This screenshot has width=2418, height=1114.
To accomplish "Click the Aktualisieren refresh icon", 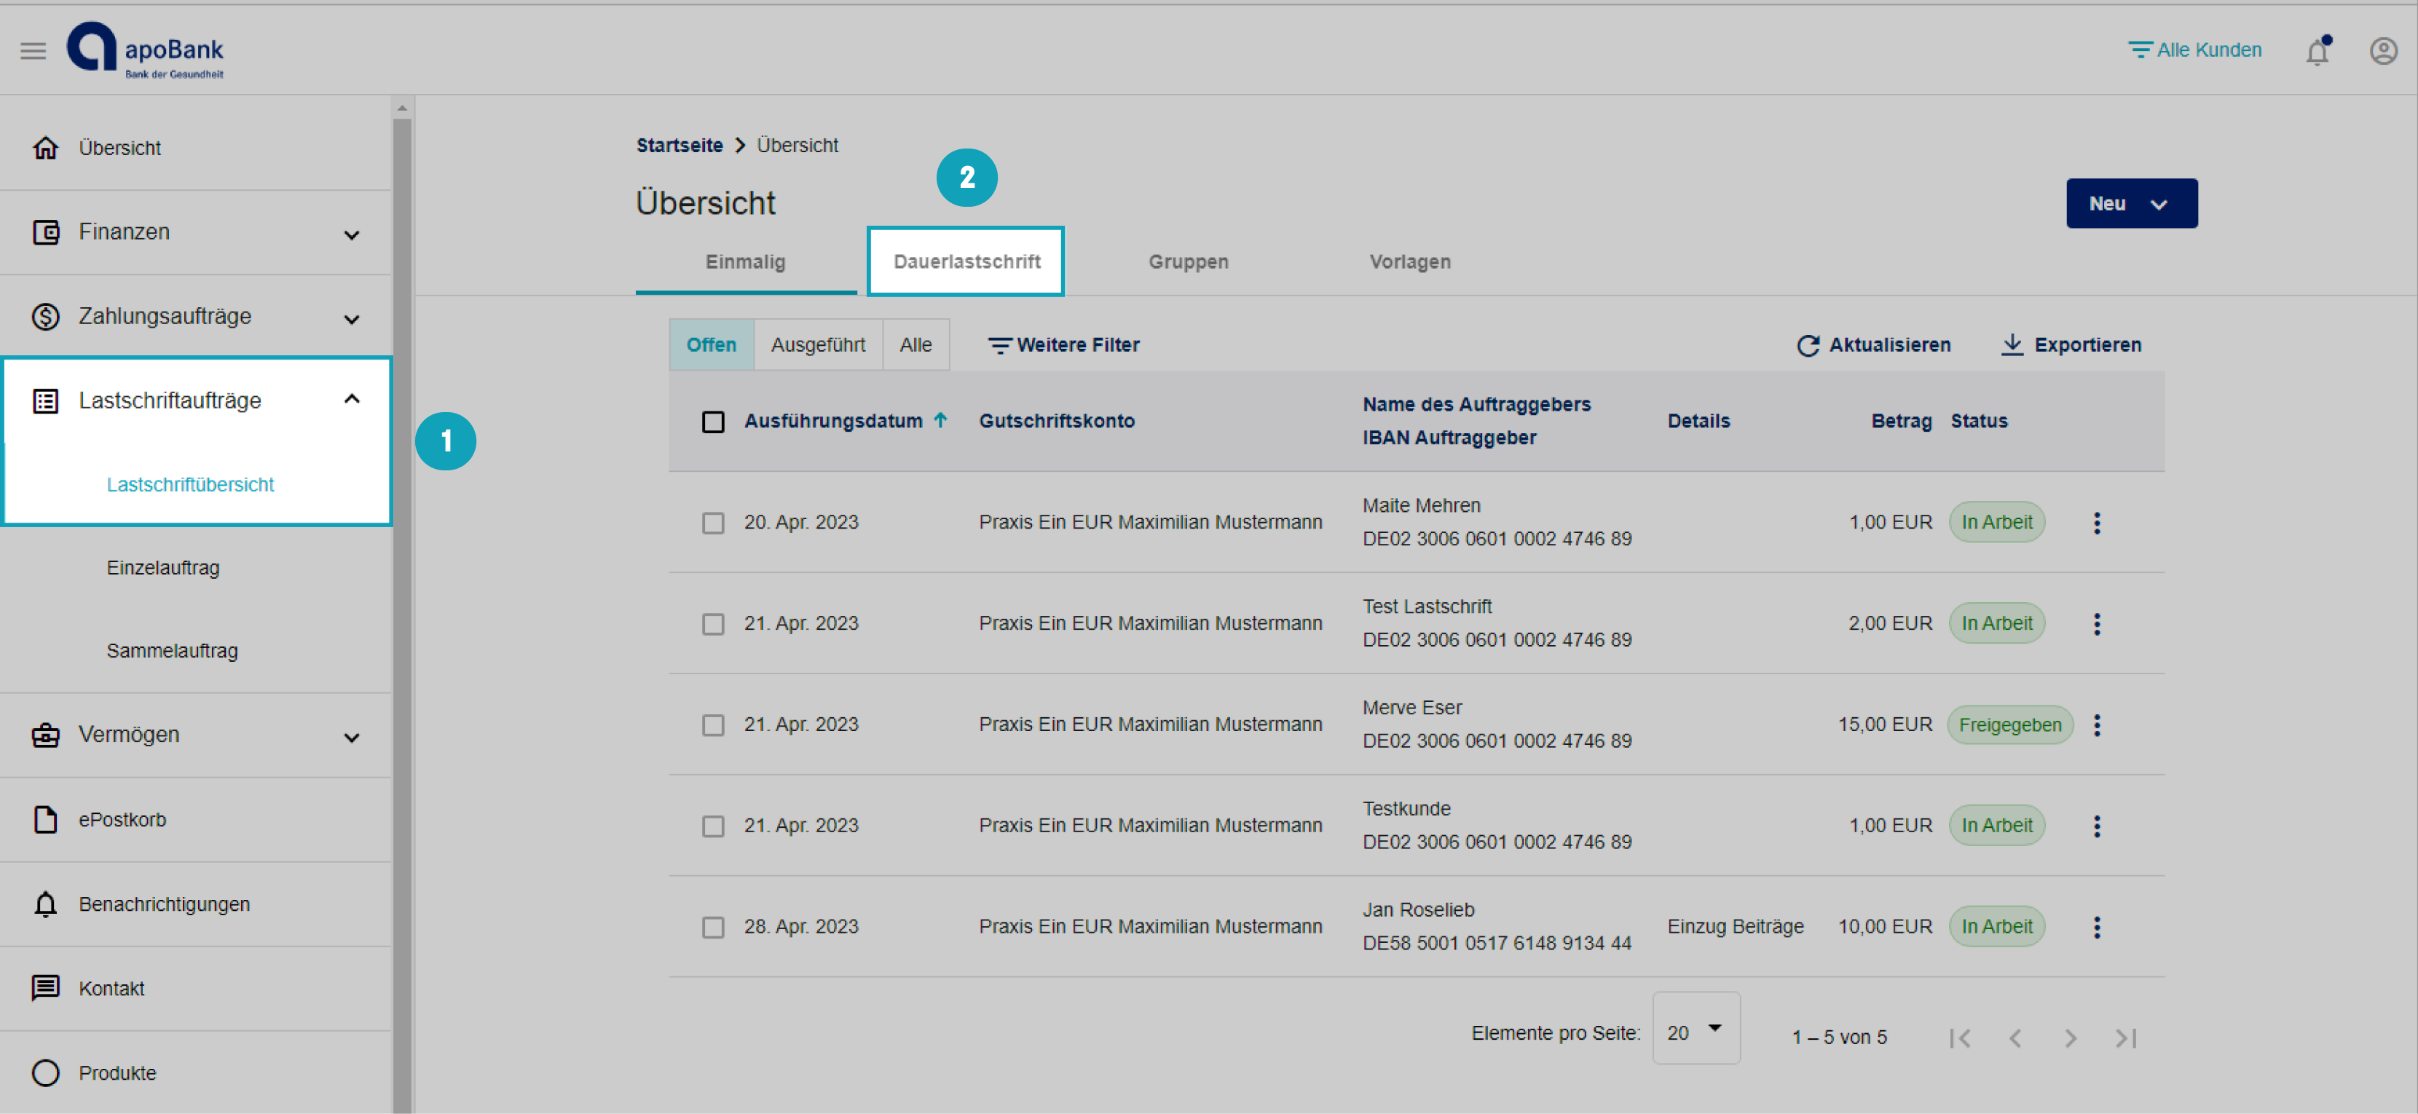I will [1808, 345].
